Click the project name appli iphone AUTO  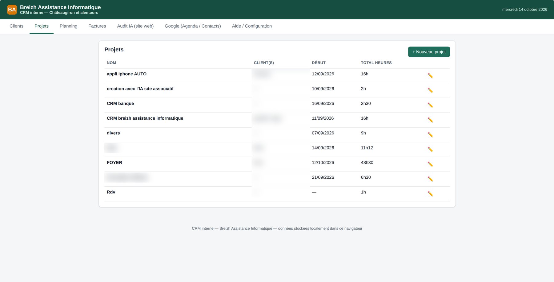click(x=126, y=74)
